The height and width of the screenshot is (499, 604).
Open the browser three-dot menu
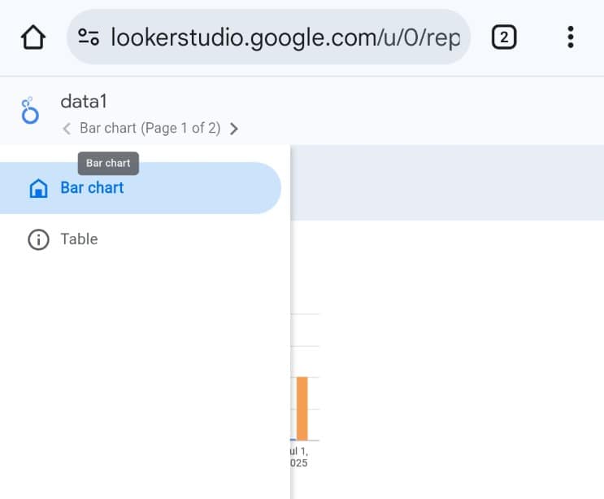point(571,37)
